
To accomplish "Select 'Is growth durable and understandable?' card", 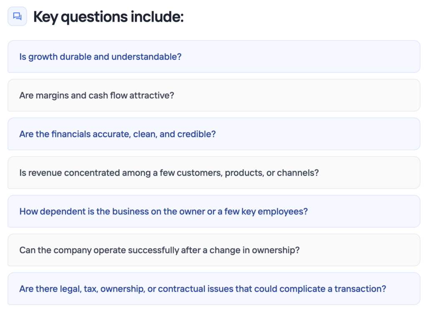I will click(214, 57).
